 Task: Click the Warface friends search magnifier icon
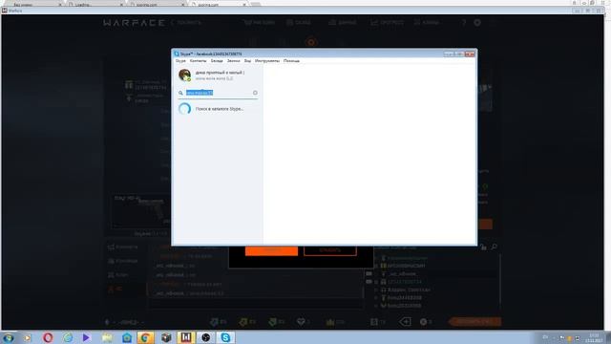(x=494, y=247)
